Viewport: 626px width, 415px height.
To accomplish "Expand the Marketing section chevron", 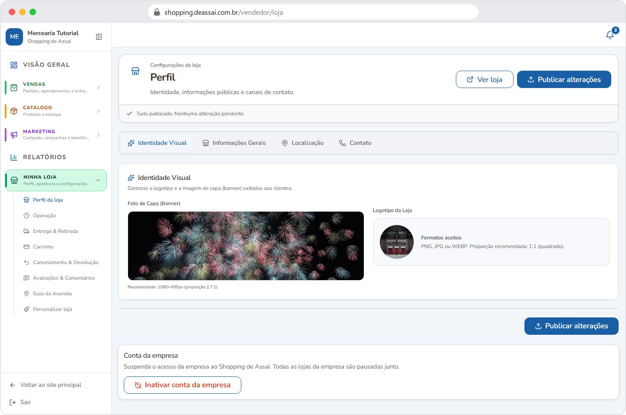I will point(99,135).
